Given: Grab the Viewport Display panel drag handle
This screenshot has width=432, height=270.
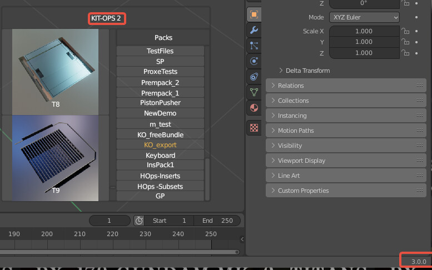Looking at the screenshot, I should (420, 161).
